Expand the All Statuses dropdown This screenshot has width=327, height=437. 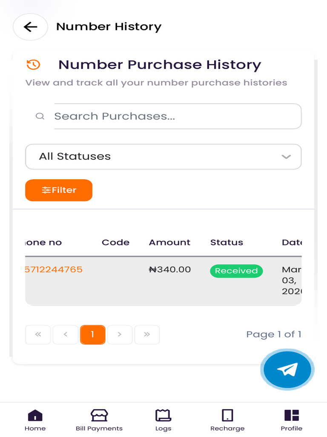pos(163,157)
